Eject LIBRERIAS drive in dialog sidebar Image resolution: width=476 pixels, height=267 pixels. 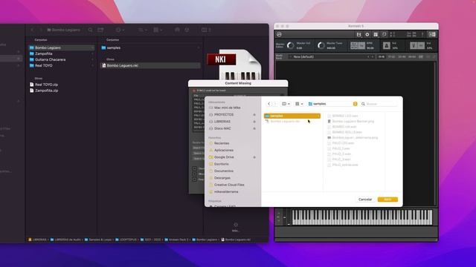(x=254, y=122)
